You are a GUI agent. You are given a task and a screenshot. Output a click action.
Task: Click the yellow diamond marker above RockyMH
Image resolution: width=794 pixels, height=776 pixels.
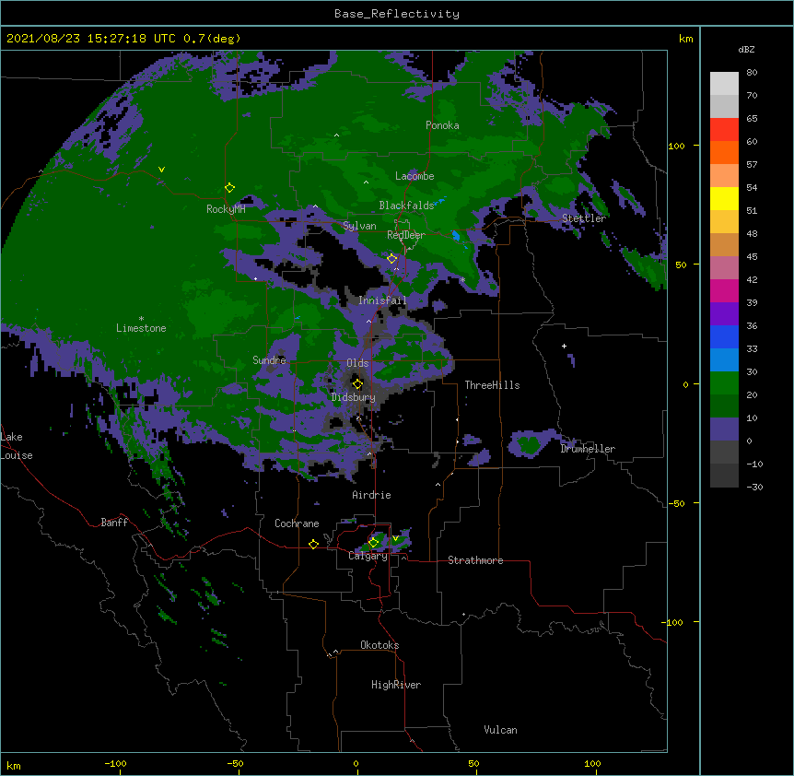pyautogui.click(x=229, y=188)
